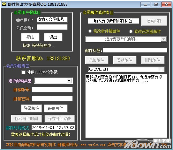Screen dimensions: 173x150
Task: Click the 保存邮件修改 button
Action: point(60,119)
